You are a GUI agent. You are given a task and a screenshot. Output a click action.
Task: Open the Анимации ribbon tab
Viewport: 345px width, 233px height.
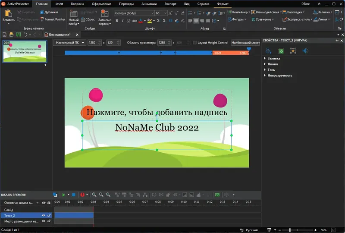click(149, 3)
